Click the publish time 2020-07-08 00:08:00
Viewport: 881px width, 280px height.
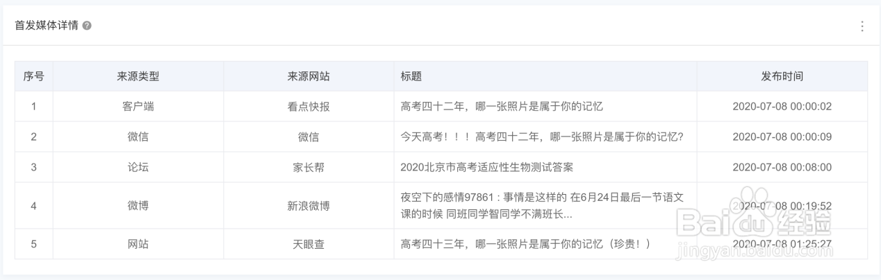[782, 167]
